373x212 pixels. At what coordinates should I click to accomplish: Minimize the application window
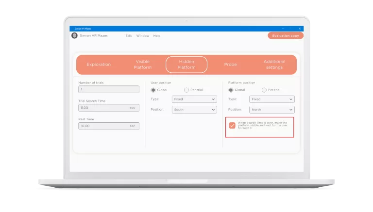[283, 29]
